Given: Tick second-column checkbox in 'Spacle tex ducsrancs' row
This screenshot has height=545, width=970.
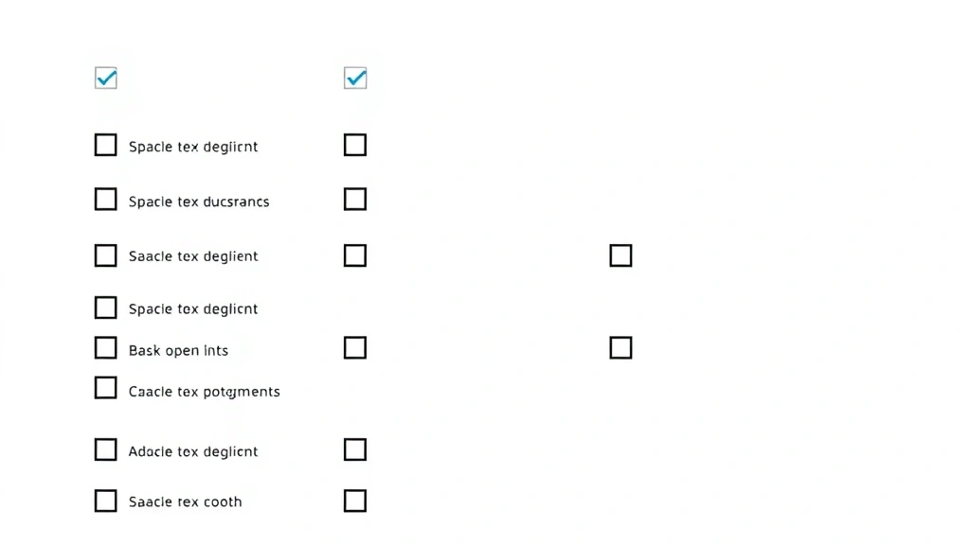Looking at the screenshot, I should 355,200.
